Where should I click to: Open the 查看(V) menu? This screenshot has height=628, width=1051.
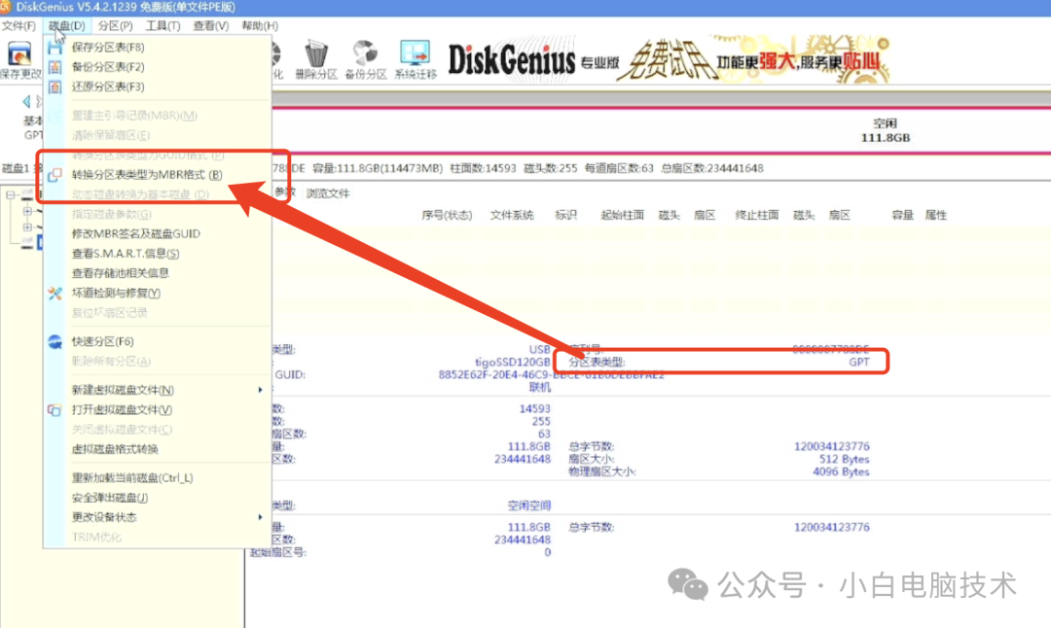click(210, 25)
